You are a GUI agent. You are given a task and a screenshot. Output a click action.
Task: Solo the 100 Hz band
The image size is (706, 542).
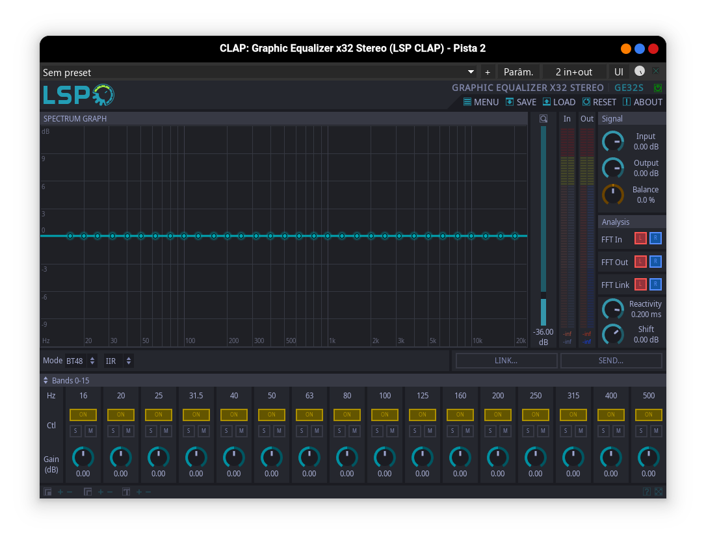click(x=378, y=430)
